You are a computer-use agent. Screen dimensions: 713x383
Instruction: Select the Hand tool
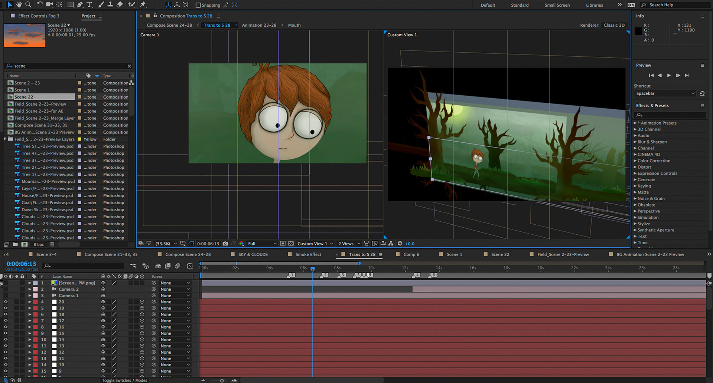pyautogui.click(x=19, y=5)
